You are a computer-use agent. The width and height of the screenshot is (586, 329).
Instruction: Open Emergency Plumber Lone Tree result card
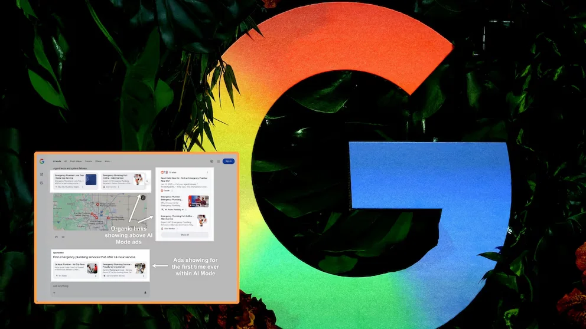click(76, 181)
